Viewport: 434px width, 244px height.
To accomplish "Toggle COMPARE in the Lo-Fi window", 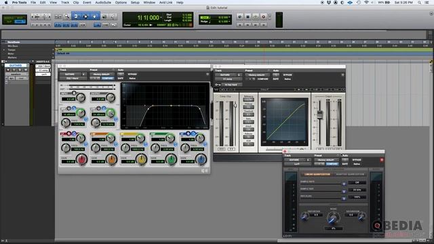I will (332, 164).
